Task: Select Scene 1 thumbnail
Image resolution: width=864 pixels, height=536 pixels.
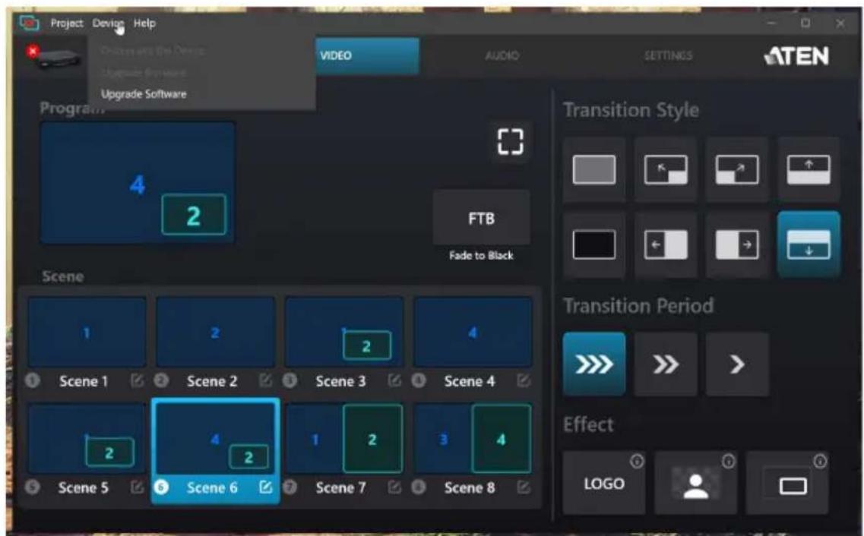Action: [87, 333]
